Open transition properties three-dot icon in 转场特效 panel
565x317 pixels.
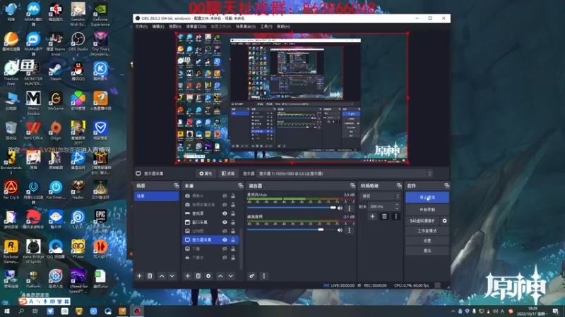396,216
